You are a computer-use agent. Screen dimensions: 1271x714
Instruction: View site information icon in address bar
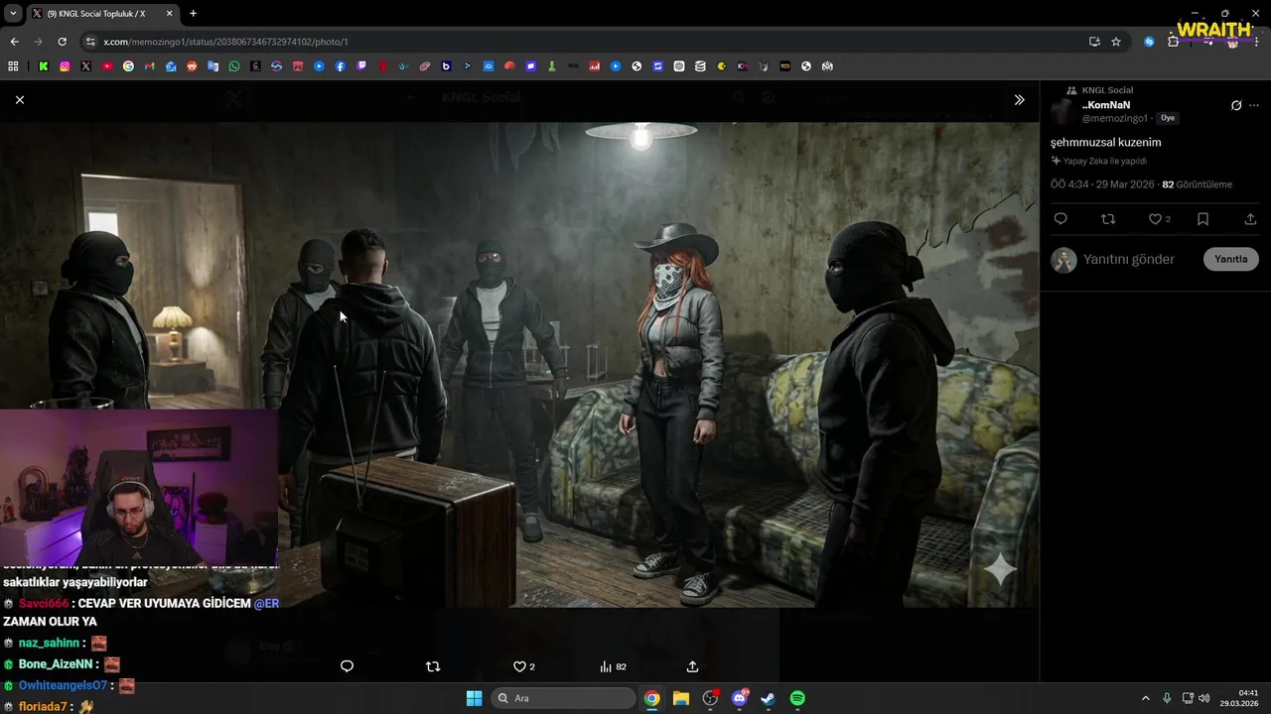tap(90, 42)
